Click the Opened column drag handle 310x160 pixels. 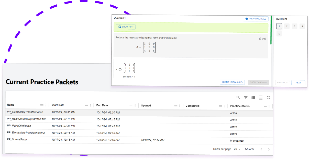[176, 106]
